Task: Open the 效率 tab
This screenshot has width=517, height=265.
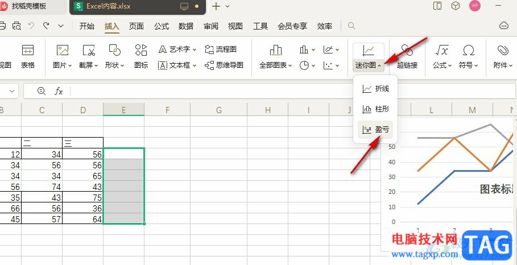Action: pyautogui.click(x=324, y=26)
